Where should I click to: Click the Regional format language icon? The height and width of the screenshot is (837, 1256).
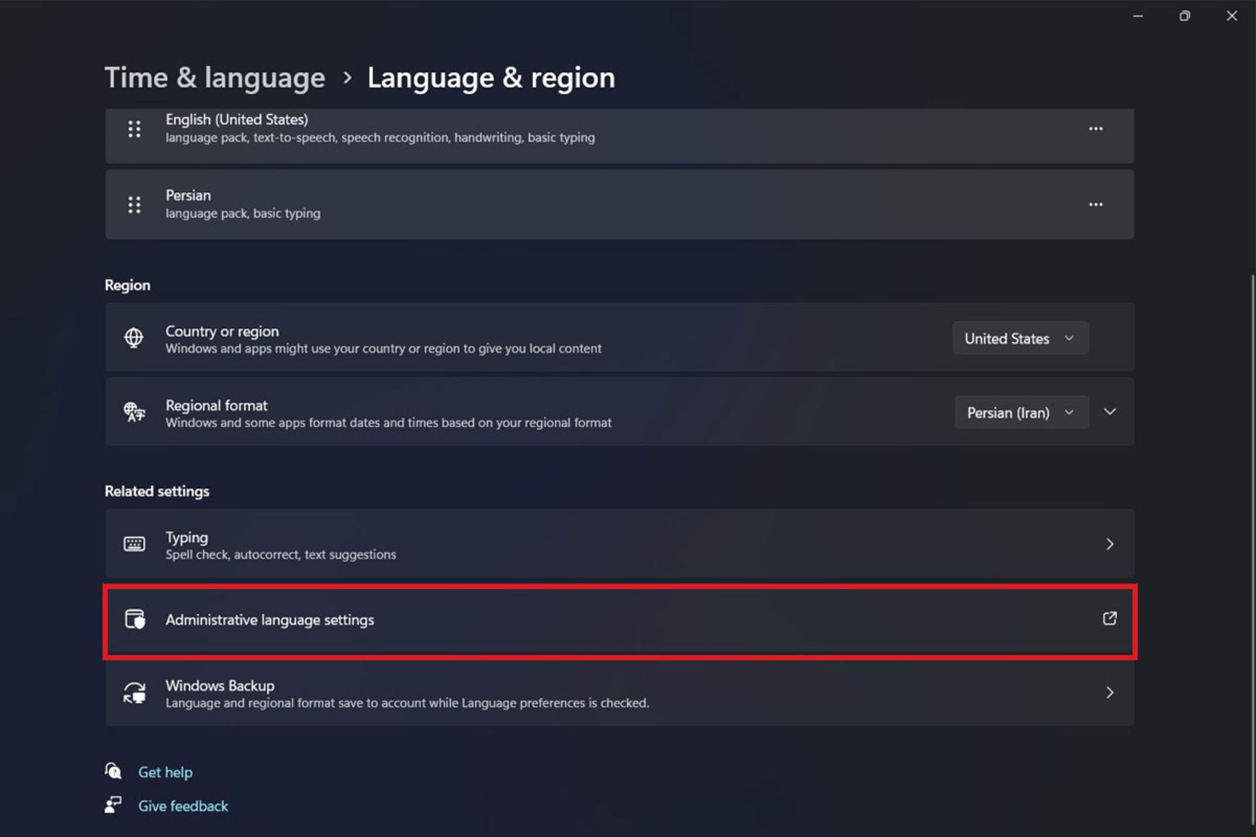tap(134, 412)
